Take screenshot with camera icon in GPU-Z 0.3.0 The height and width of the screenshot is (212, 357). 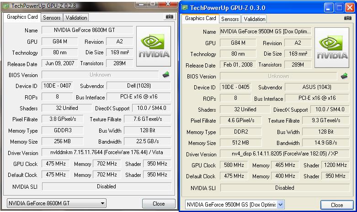pyautogui.click(x=347, y=18)
